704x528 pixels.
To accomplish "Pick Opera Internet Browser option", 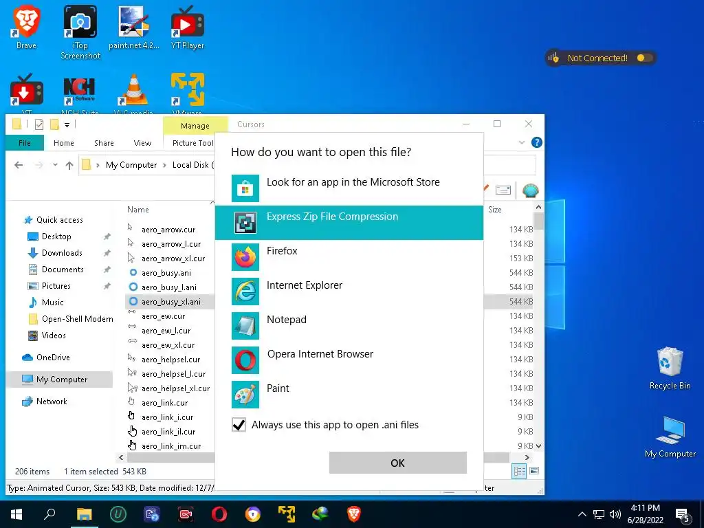I will (x=349, y=360).
